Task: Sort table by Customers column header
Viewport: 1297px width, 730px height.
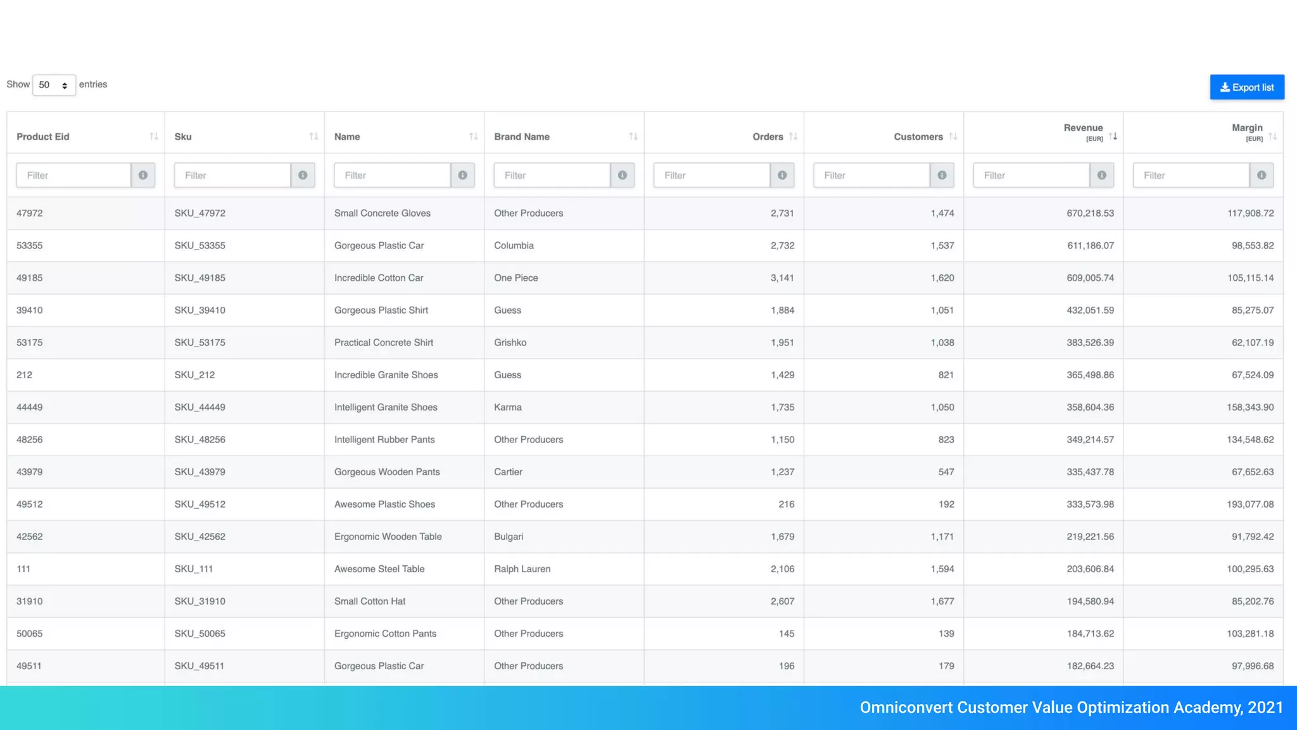Action: click(918, 136)
